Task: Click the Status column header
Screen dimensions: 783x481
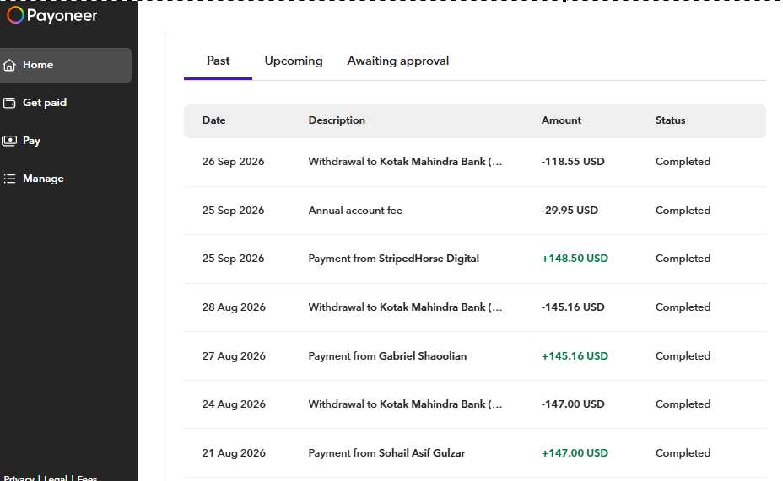Action: tap(670, 120)
